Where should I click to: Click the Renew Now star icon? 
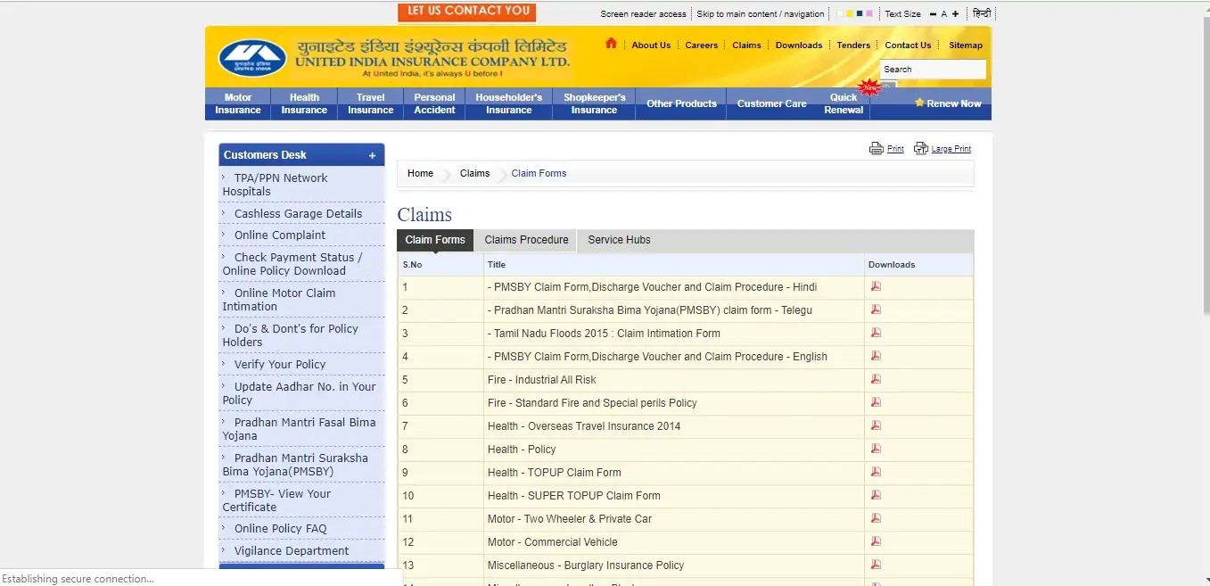click(919, 103)
